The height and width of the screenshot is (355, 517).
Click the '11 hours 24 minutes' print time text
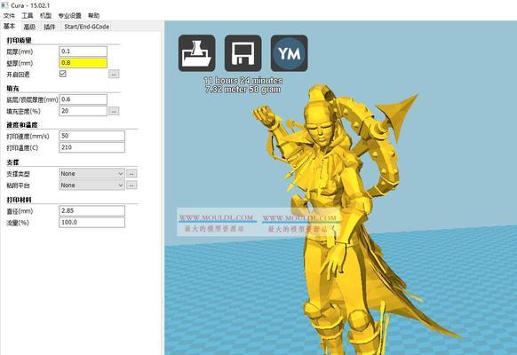[243, 81]
